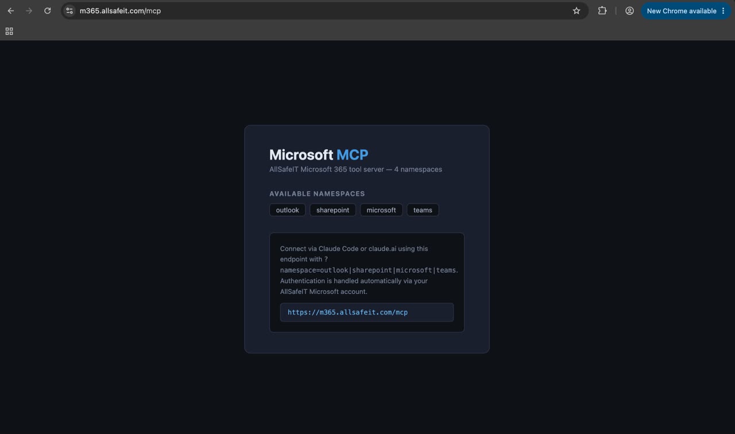Click the 'Authentication is handled automatically' text

pos(354,281)
